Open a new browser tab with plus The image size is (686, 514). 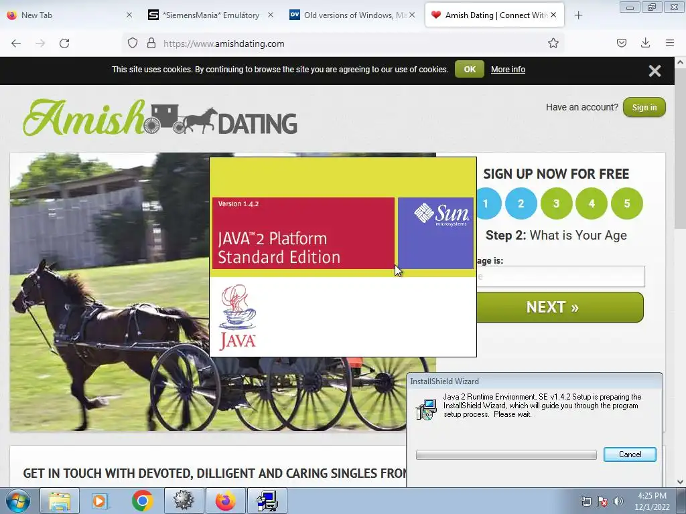tap(578, 15)
